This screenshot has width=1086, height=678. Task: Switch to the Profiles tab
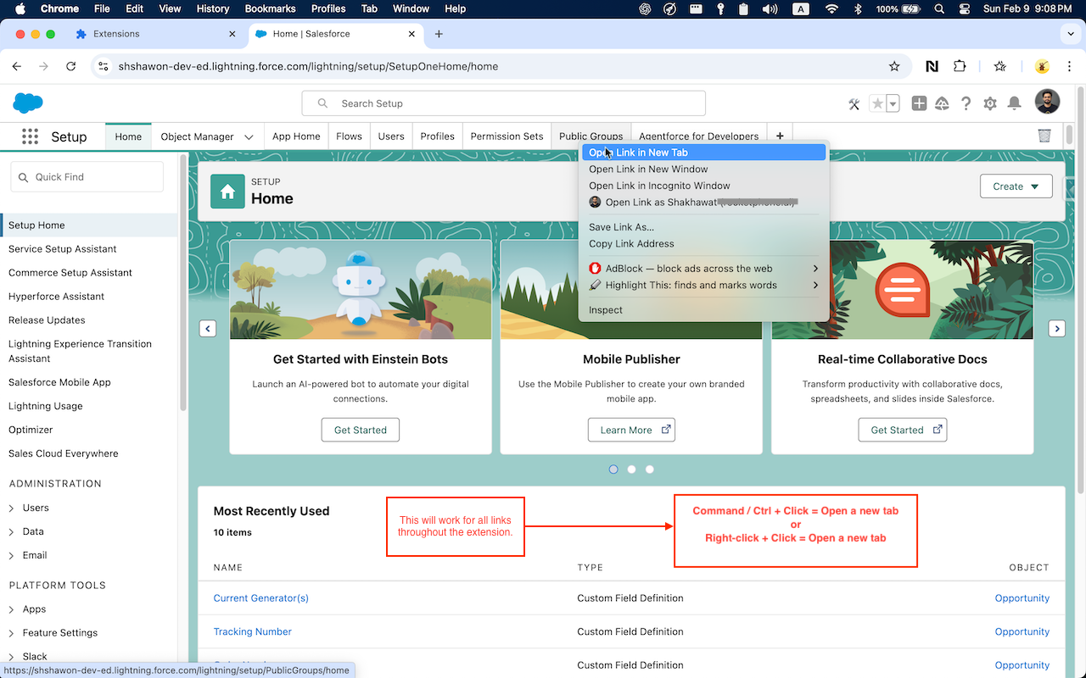[x=437, y=136]
